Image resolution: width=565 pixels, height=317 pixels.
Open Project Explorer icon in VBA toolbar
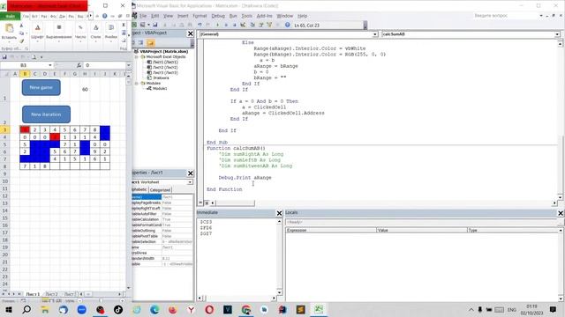coord(252,25)
